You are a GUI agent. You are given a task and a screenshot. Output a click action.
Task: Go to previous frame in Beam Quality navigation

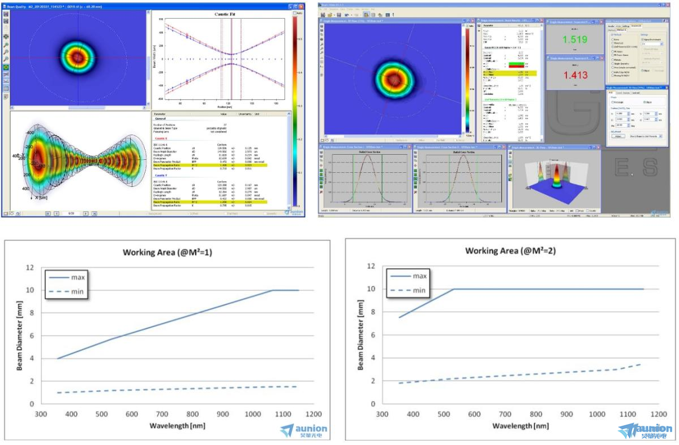[55, 213]
